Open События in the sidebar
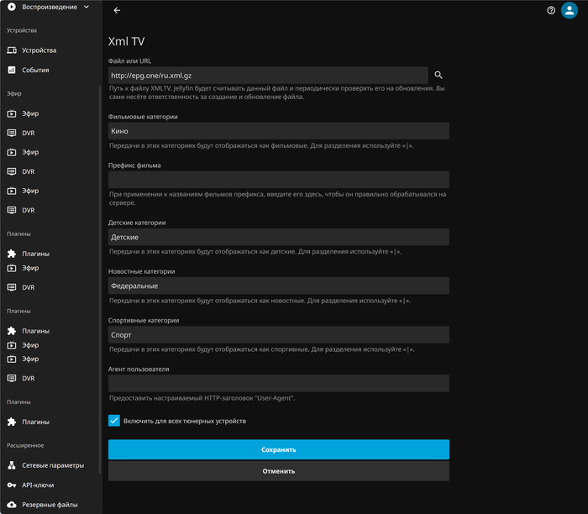Screen dimensions: 588x514 [x=35, y=71]
